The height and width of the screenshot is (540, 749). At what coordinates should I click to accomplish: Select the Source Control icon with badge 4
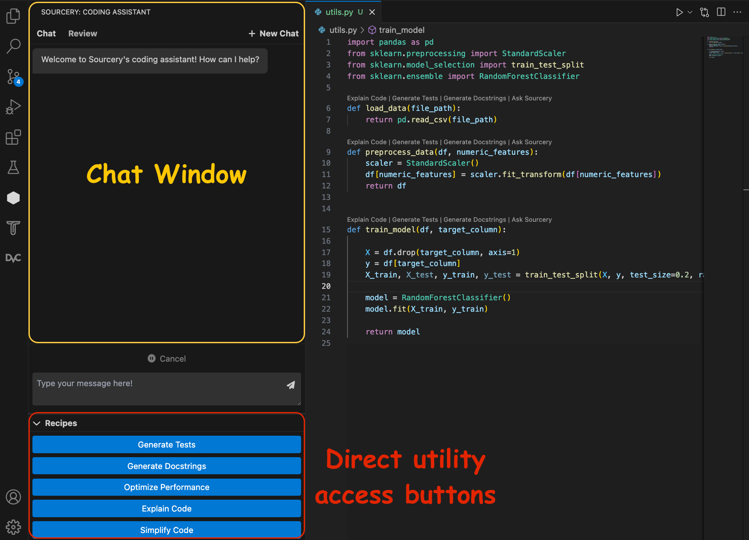tap(13, 76)
